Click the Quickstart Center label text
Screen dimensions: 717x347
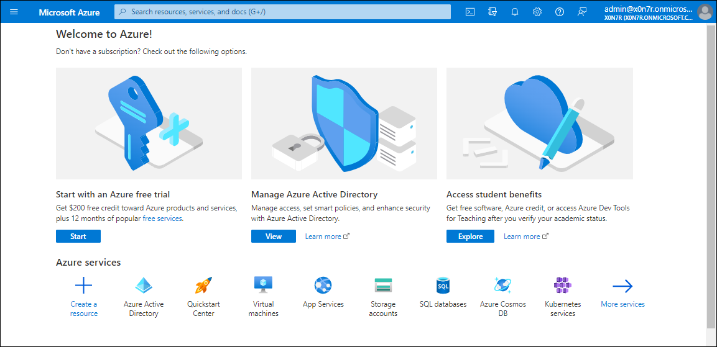tap(203, 309)
